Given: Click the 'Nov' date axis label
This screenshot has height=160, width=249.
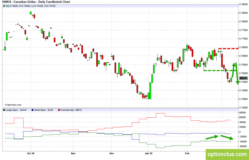Looking at the screenshot, I should (x=73, y=153).
